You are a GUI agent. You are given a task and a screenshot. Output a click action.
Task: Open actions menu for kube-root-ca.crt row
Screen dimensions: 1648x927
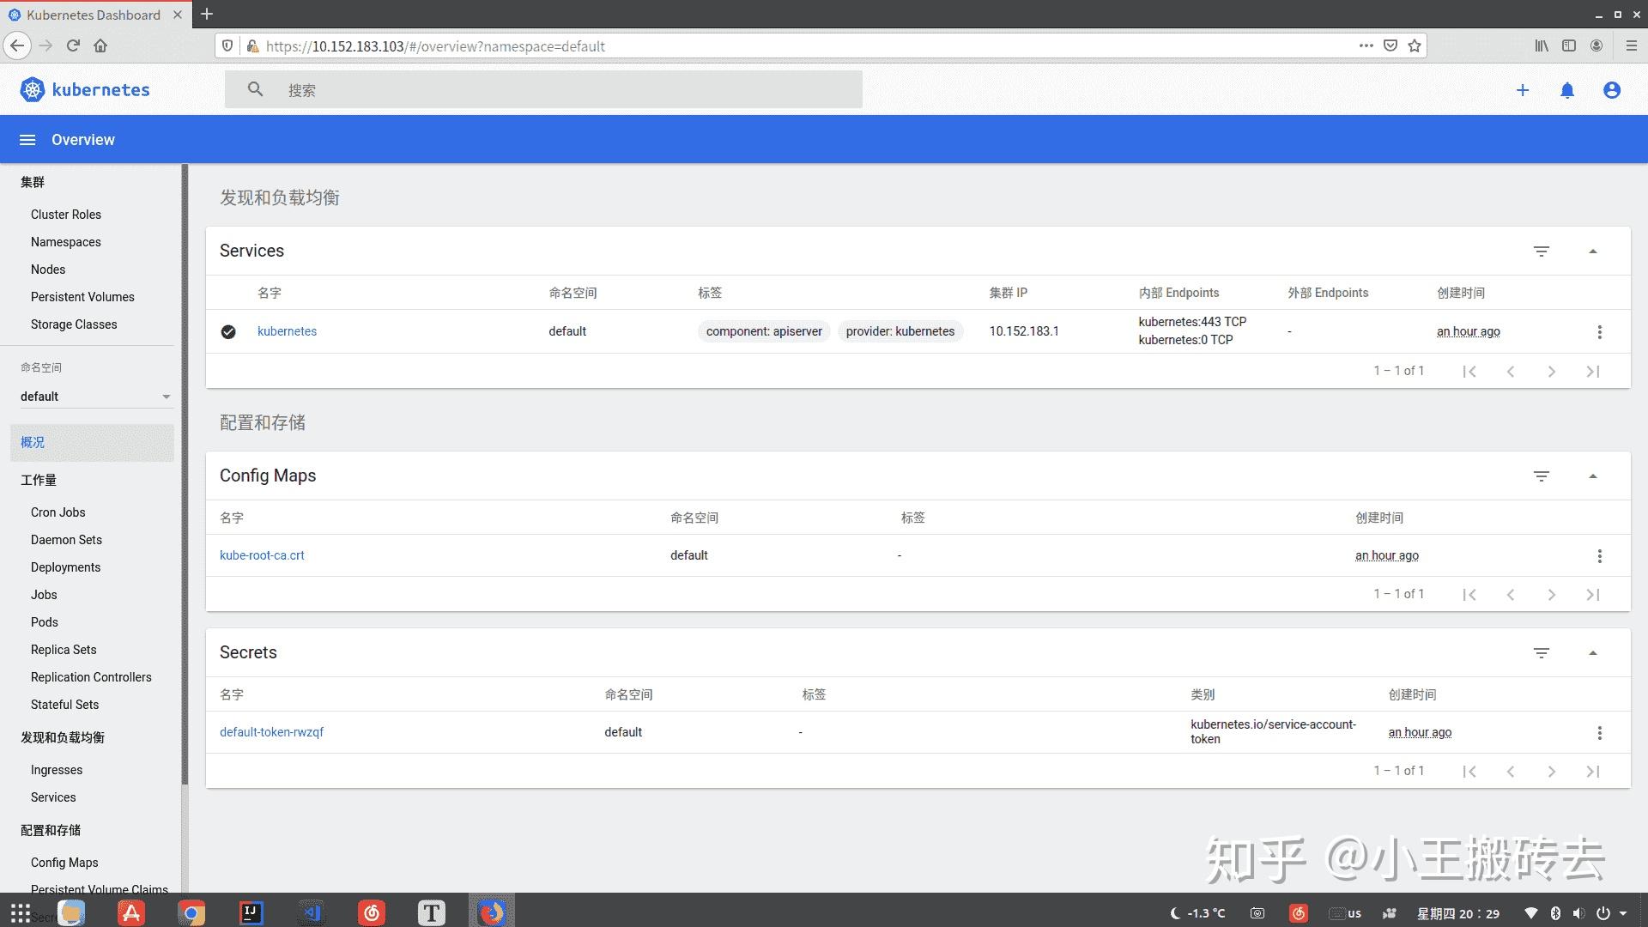tap(1599, 556)
